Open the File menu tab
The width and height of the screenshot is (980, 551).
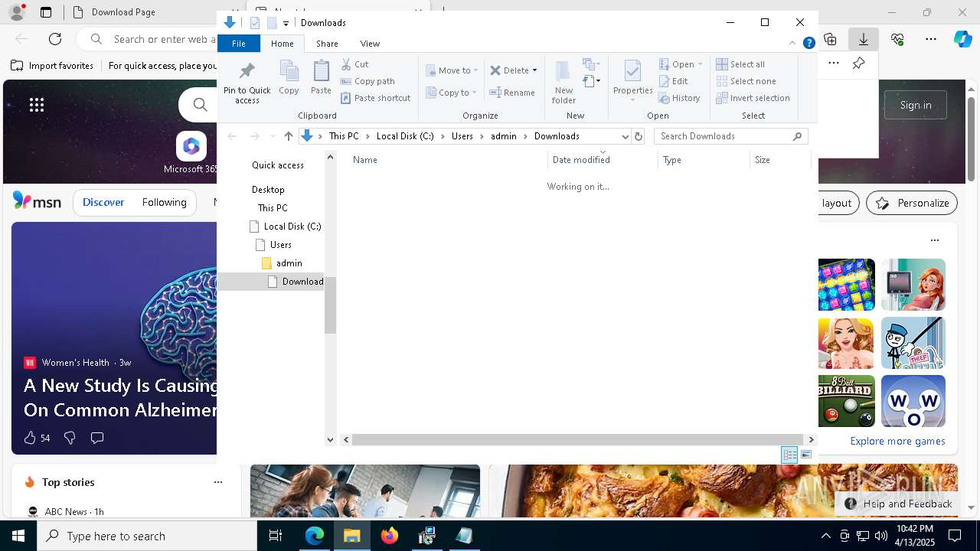point(239,44)
